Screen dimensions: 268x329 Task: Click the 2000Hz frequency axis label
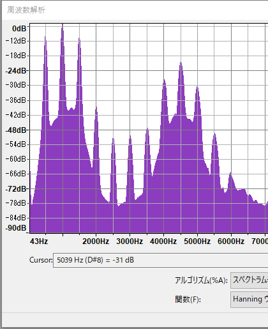[96, 241]
